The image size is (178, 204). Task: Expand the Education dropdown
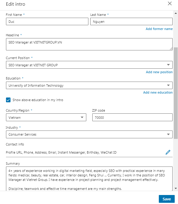click(x=89, y=85)
